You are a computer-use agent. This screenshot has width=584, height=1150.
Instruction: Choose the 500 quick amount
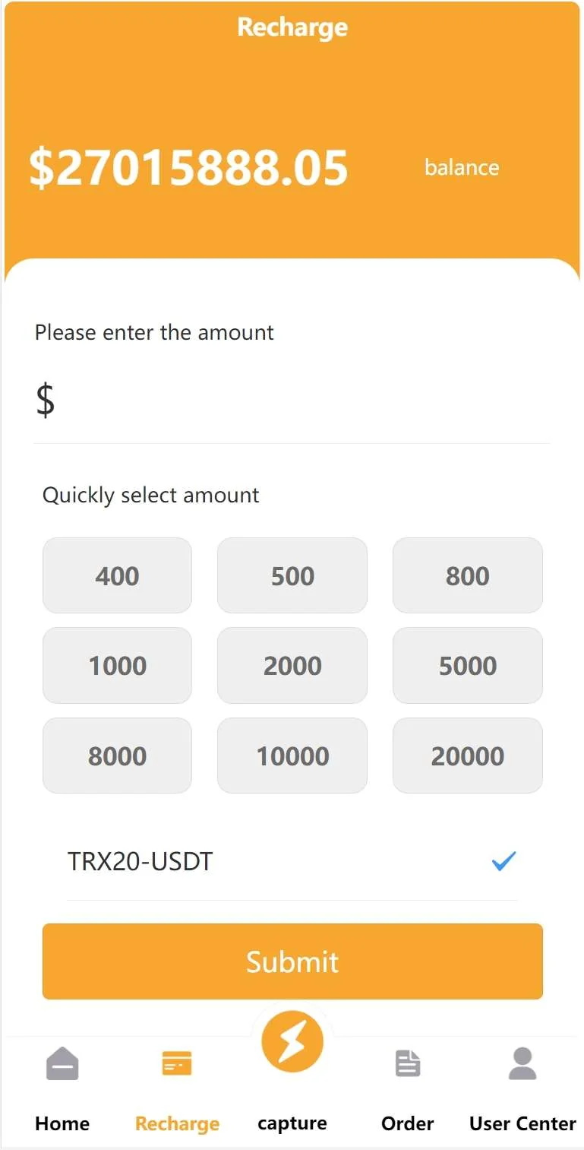[292, 575]
